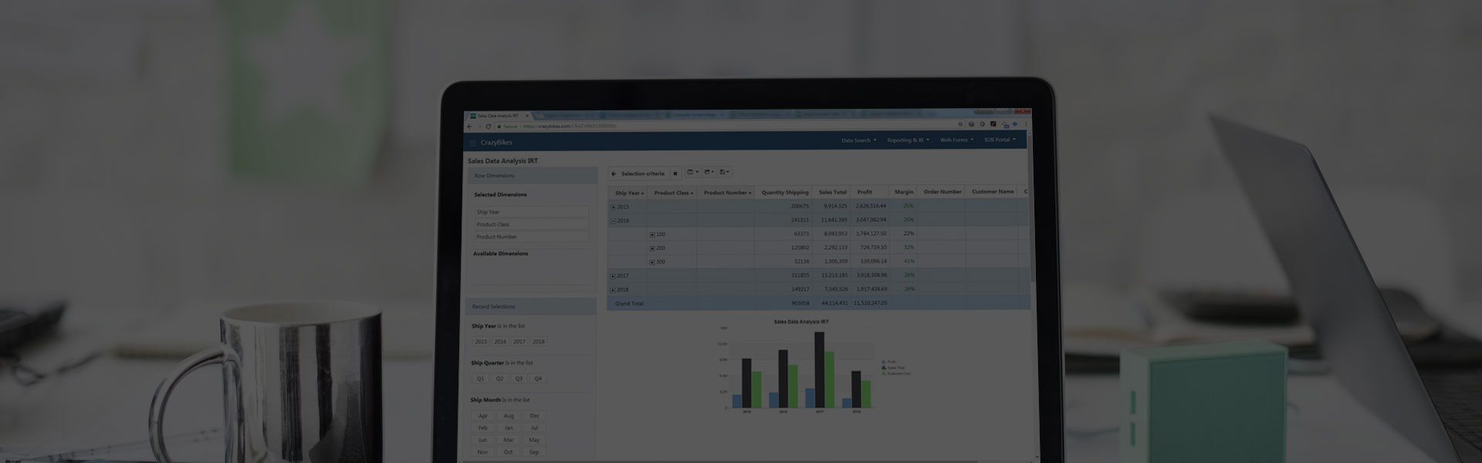Screen dimensions: 1482x463
Task: Expand the 2015 row in the table
Action: point(614,207)
